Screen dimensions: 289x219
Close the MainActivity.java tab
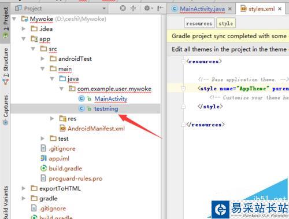point(230,9)
